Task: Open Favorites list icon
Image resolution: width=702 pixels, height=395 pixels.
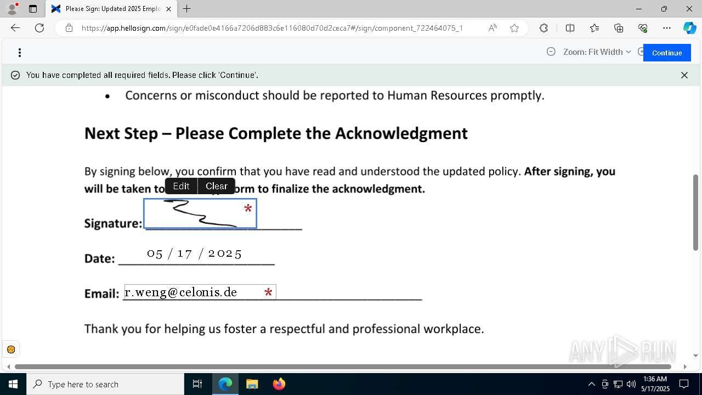Action: click(x=595, y=28)
